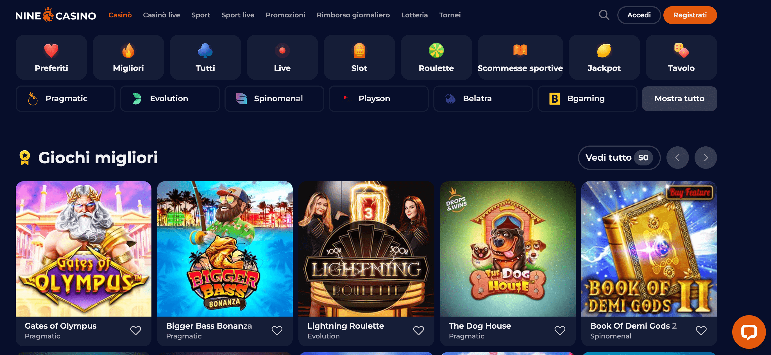Select the Preferiti heart category
Viewport: 771px width, 355px height.
(51, 57)
